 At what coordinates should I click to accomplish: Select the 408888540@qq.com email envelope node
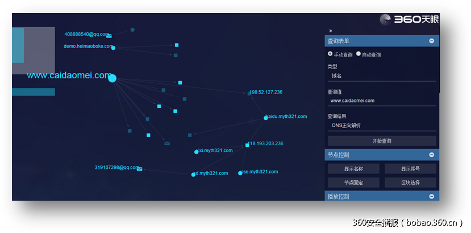(109, 36)
